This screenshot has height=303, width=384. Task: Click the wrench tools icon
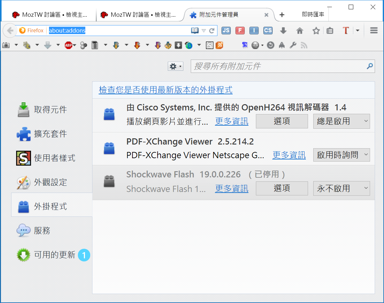click(293, 45)
